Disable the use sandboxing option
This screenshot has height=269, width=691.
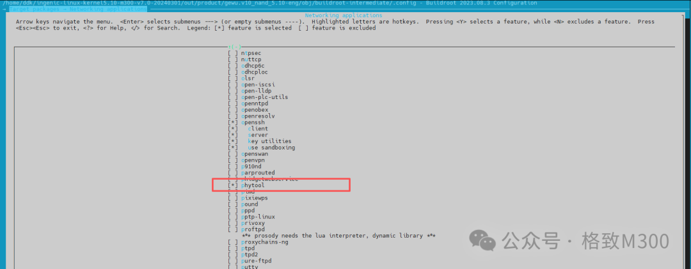pyautogui.click(x=233, y=148)
